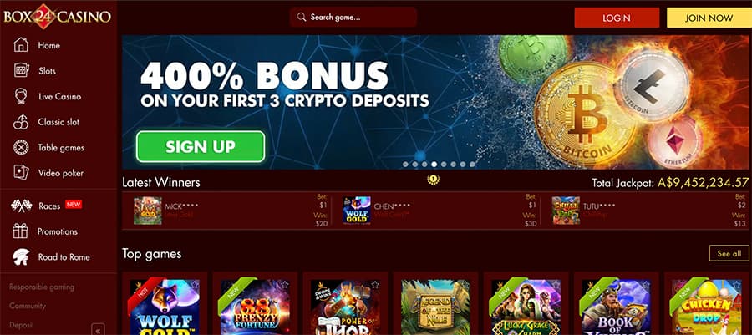Click the Home house icon in sidebar
The width and height of the screenshot is (752, 335).
pos(21,45)
